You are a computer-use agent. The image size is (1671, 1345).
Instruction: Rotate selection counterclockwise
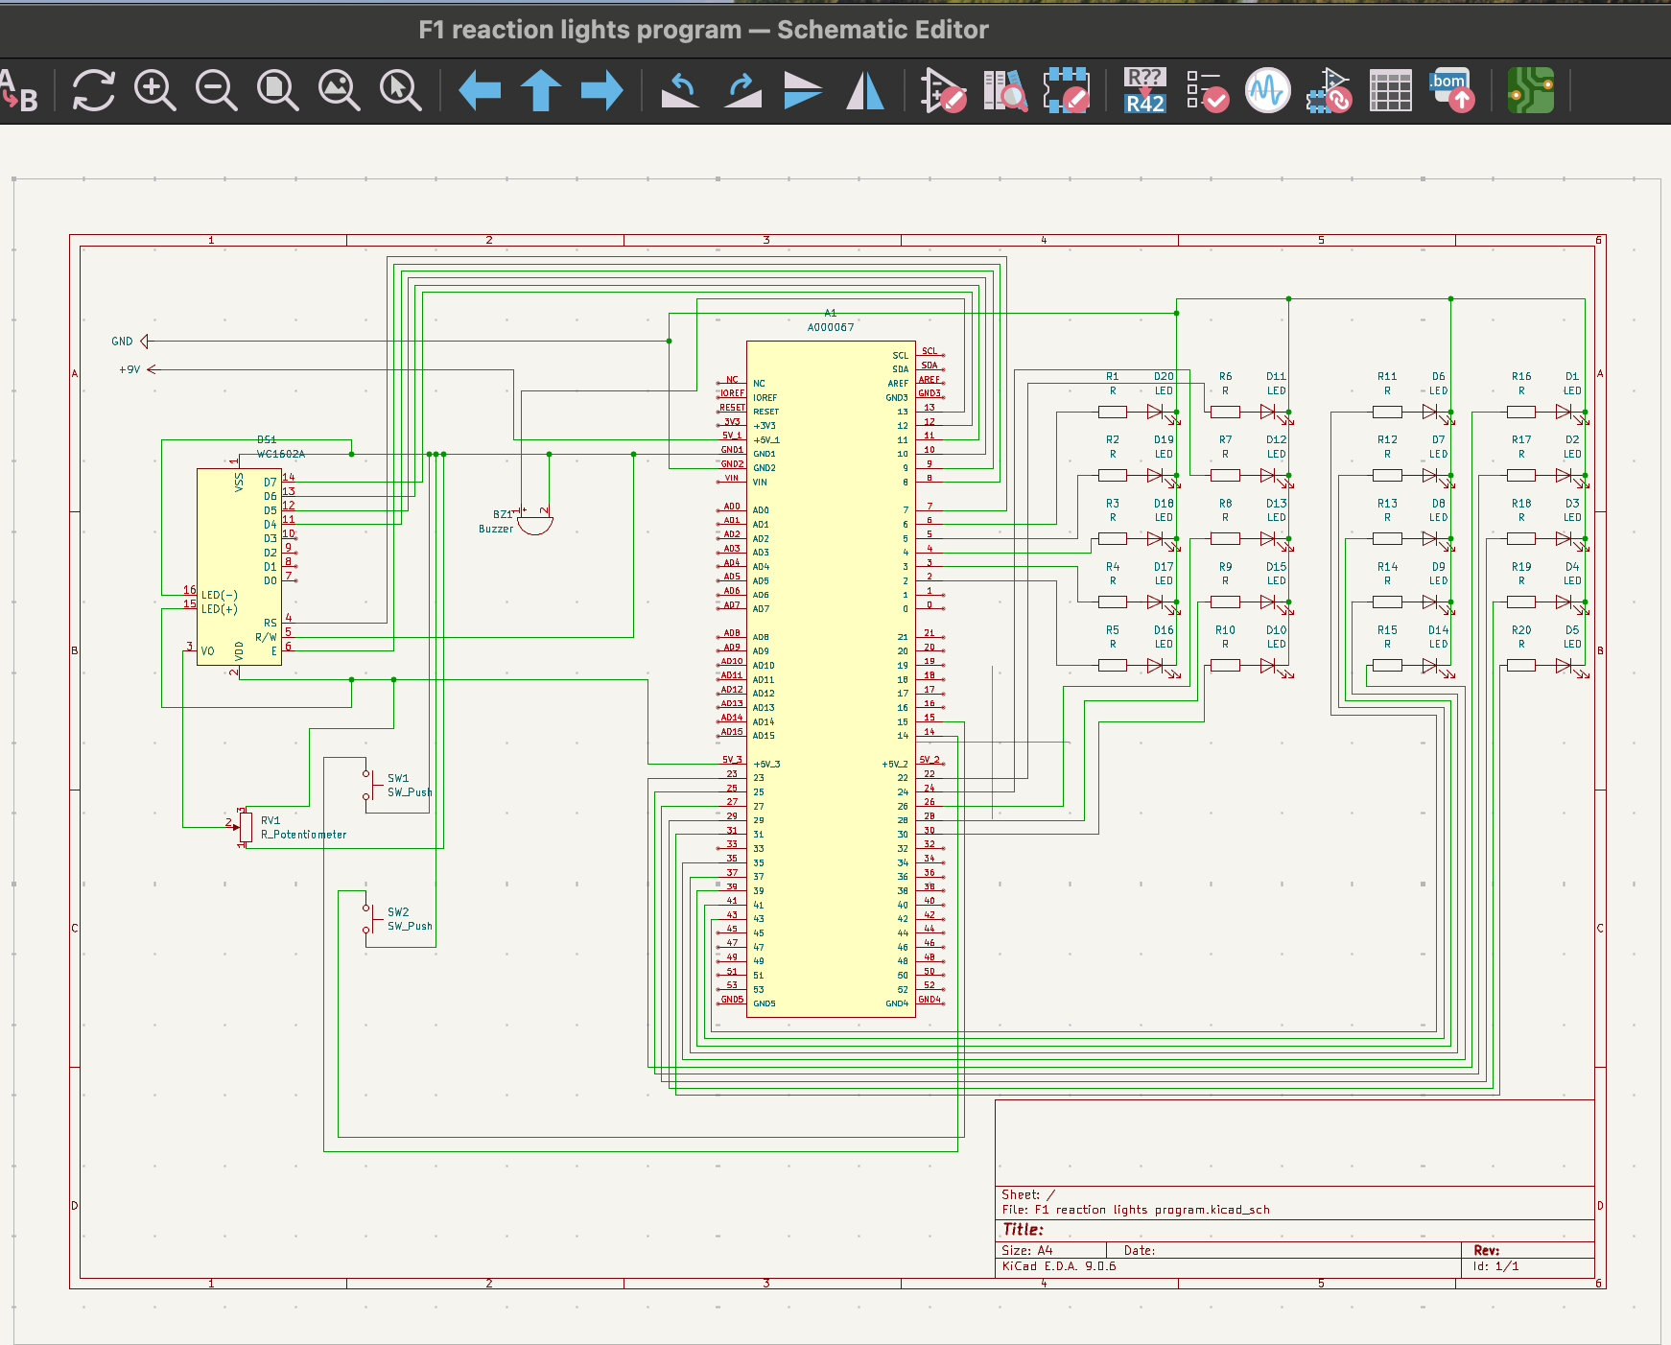point(681,91)
